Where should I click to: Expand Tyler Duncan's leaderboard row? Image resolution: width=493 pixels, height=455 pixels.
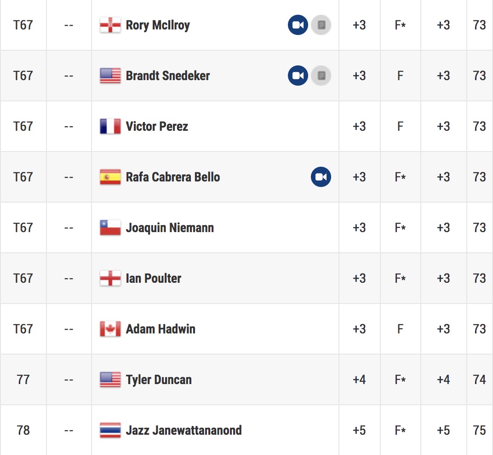[246, 380]
